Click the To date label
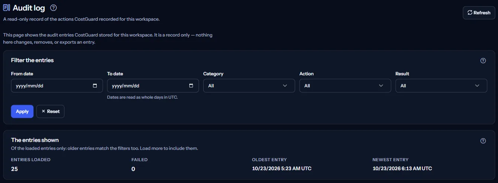This screenshot has width=498, height=183. [115, 74]
